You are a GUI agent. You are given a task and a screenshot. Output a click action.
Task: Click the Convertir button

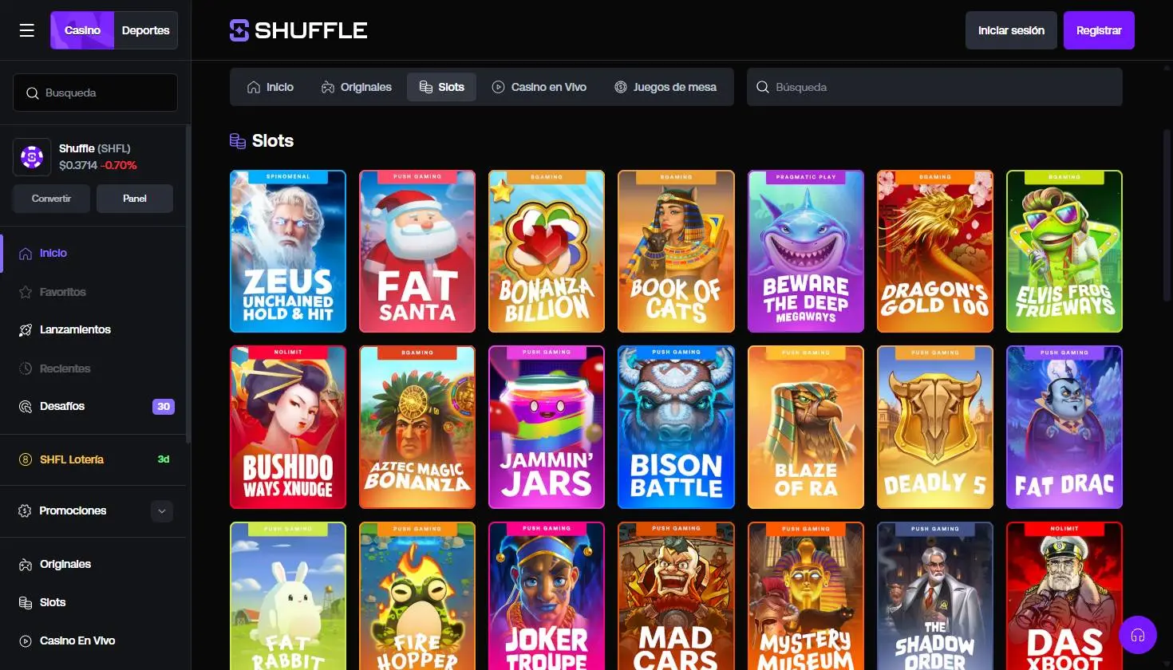coord(52,199)
